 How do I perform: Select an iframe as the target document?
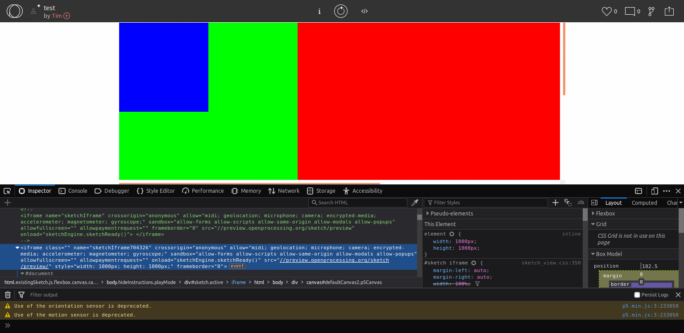(x=638, y=191)
